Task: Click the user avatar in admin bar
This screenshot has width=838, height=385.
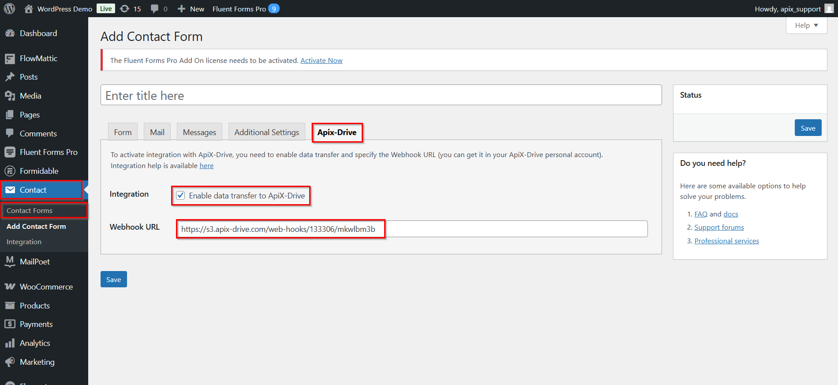Action: (x=829, y=8)
